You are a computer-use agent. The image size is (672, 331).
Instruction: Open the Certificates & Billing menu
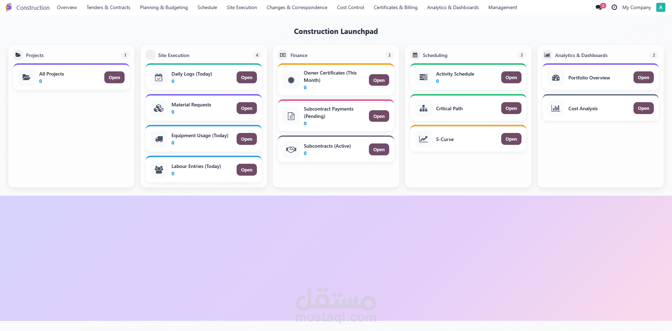click(395, 7)
